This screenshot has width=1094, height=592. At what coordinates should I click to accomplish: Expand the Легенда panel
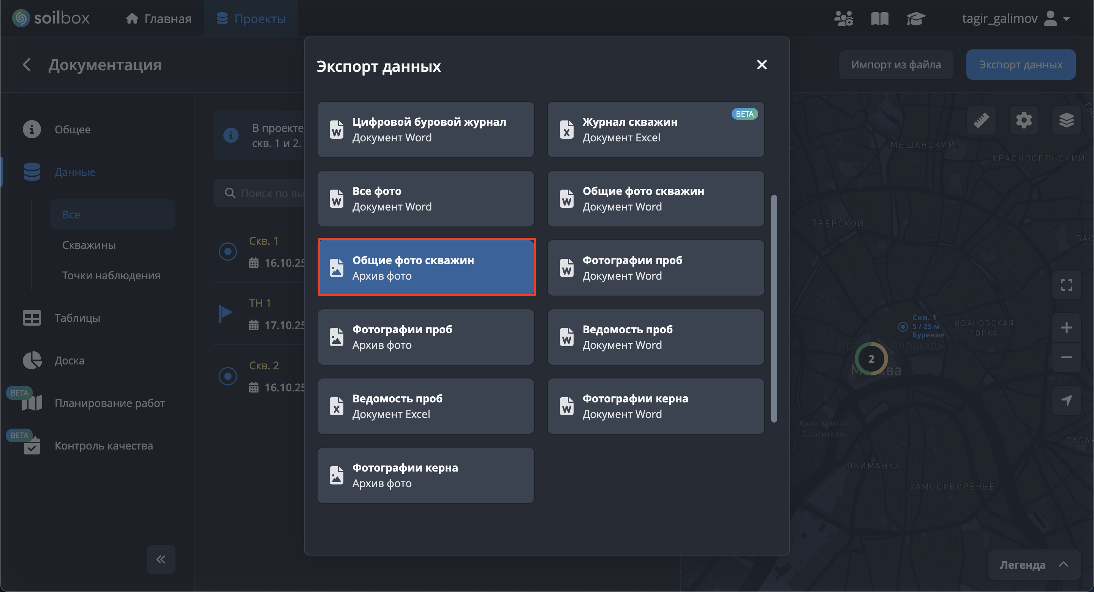[x=1033, y=565]
